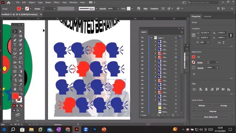Open the Layers panel hamburger menu
The image size is (236, 133).
tap(182, 32)
